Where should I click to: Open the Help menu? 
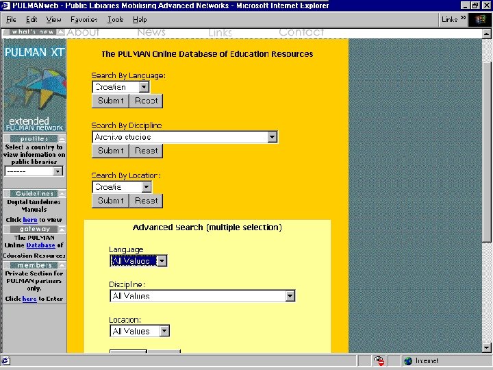[x=140, y=19]
